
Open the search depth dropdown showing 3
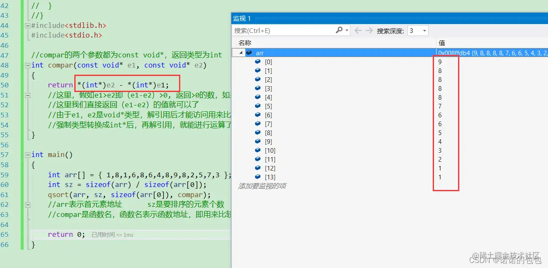click(418, 30)
